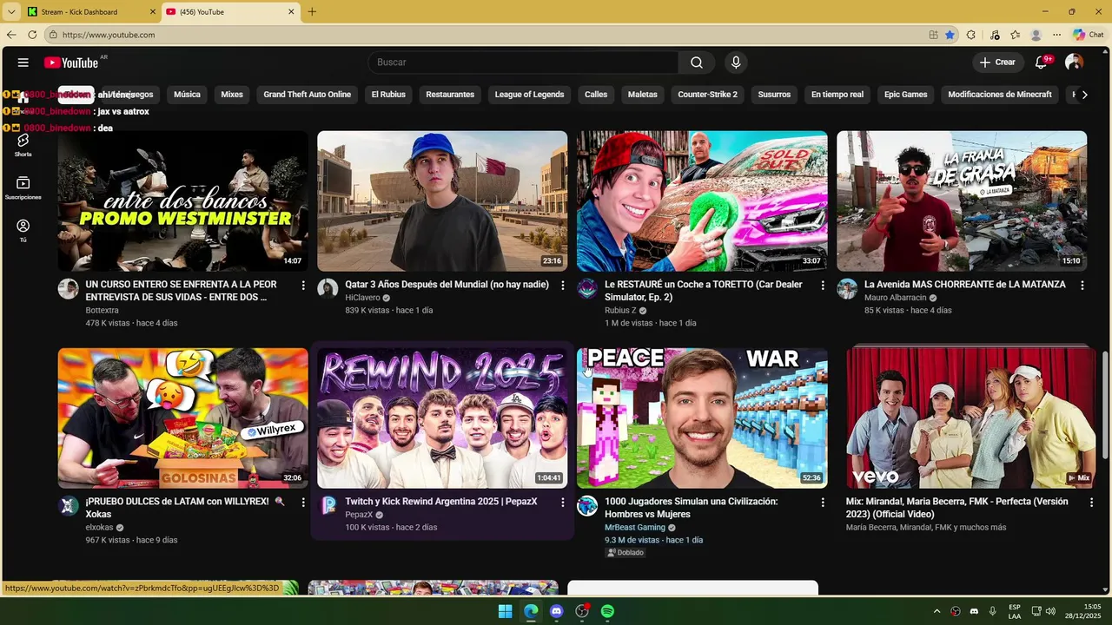The image size is (1112, 625).
Task: Select the El Rubius chip
Action: (388, 95)
